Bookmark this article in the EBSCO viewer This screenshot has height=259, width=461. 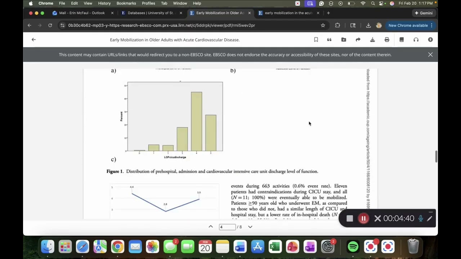pyautogui.click(x=316, y=40)
